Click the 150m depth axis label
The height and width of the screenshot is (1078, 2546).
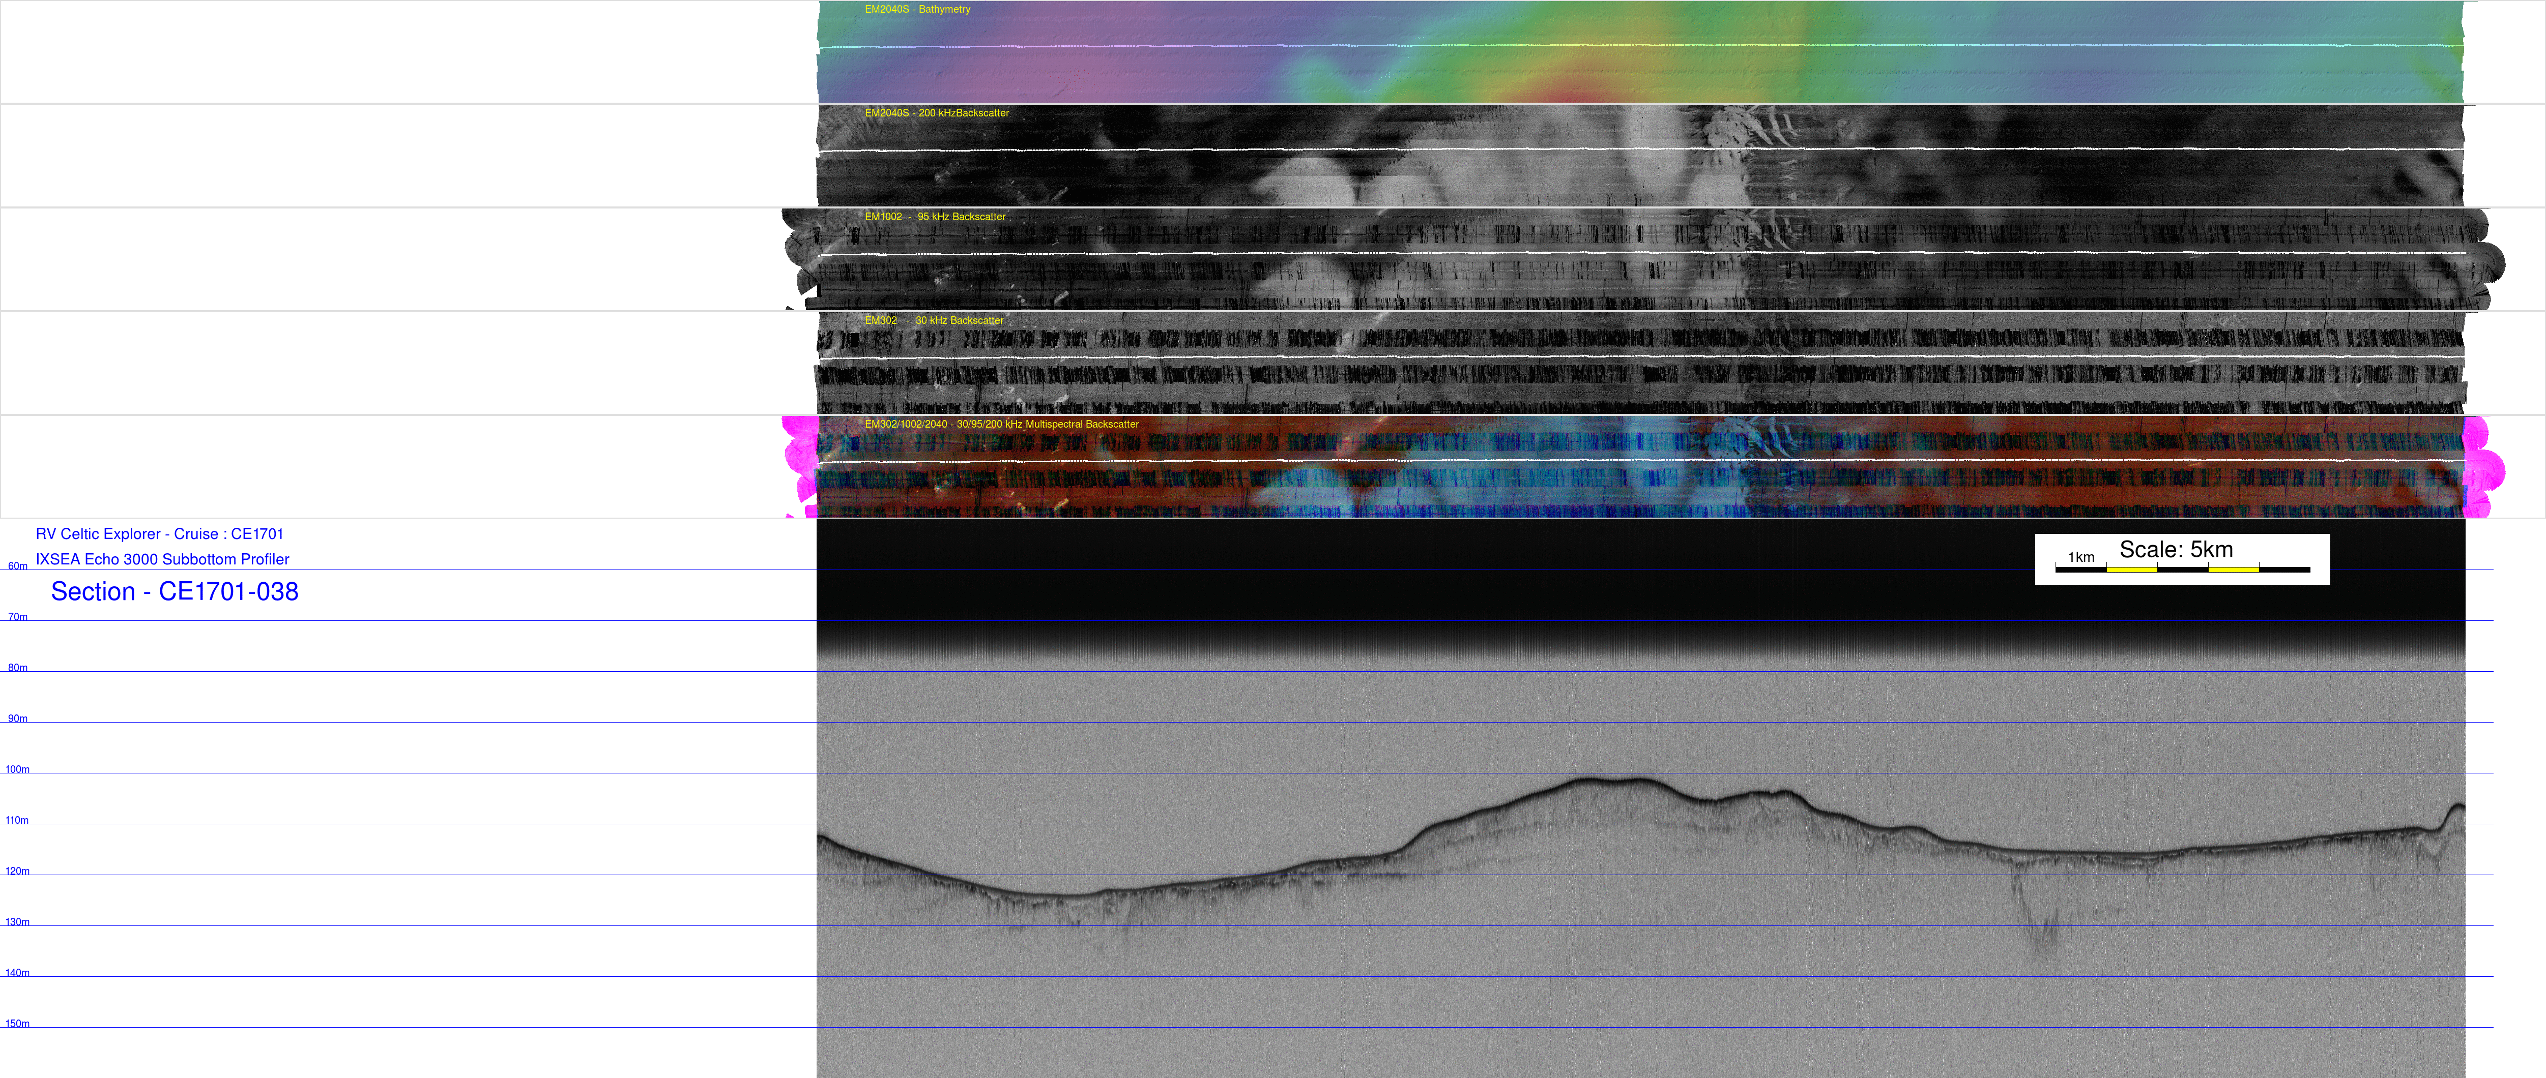point(18,1024)
